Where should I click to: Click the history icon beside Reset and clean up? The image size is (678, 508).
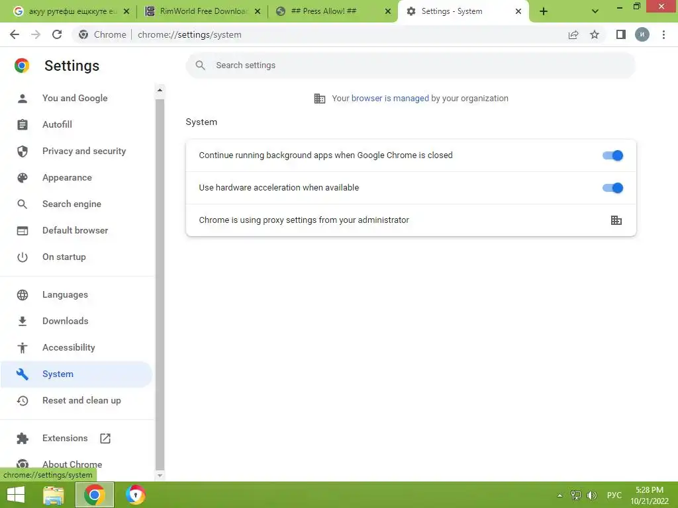[x=23, y=401]
